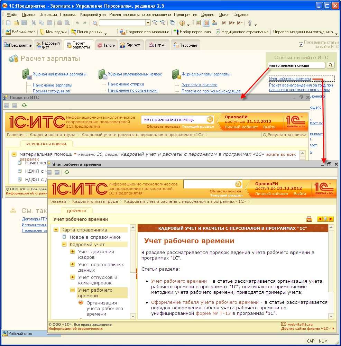Viewport: 341px width, 346px height.
Task: Open the Calculator toolbar icon
Action: coord(198,23)
